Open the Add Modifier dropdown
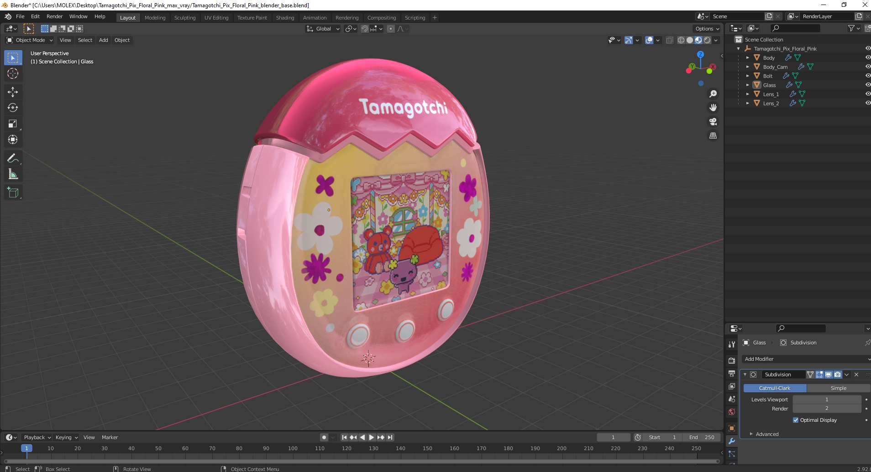This screenshot has height=472, width=871. coord(806,359)
